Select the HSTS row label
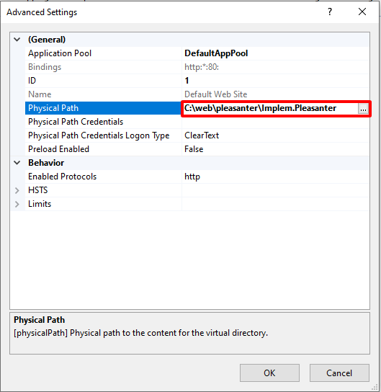The image size is (381, 392). click(37, 190)
